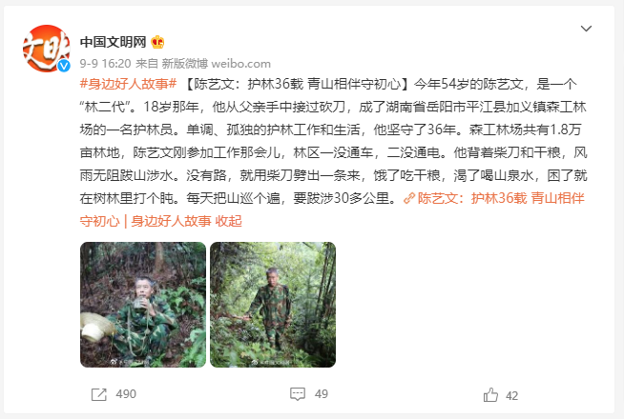Viewport: 624px width, 419px height.
Task: View photo of ranger walking in forest
Action: click(x=273, y=305)
